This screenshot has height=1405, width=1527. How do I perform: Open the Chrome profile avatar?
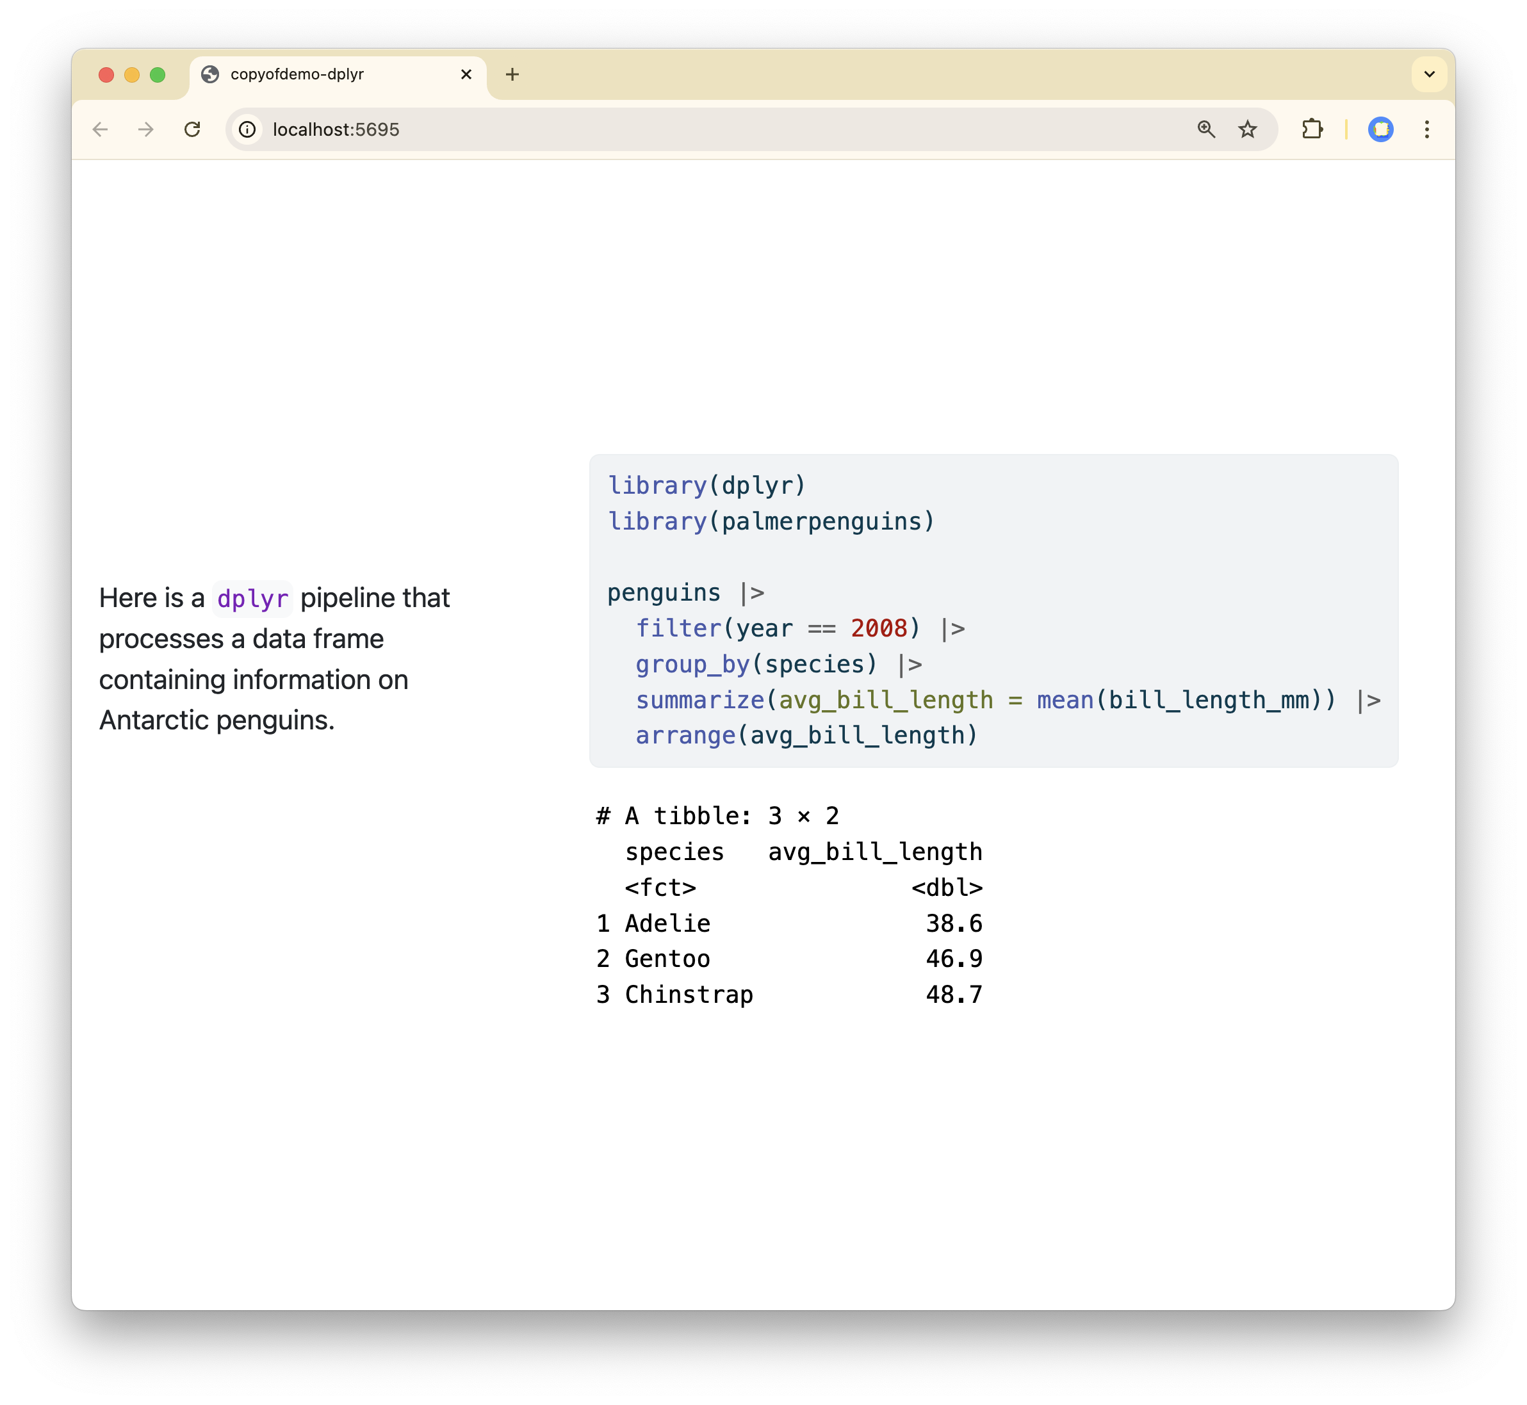pyautogui.click(x=1380, y=129)
